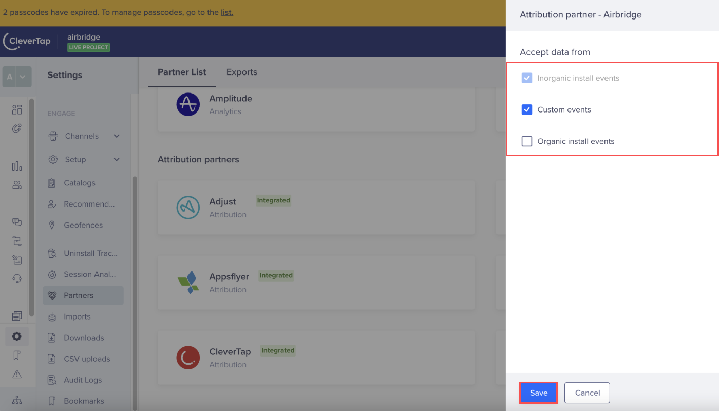Switch to the Partner List tab
Screen dimensions: 719x411
pyautogui.click(x=182, y=72)
